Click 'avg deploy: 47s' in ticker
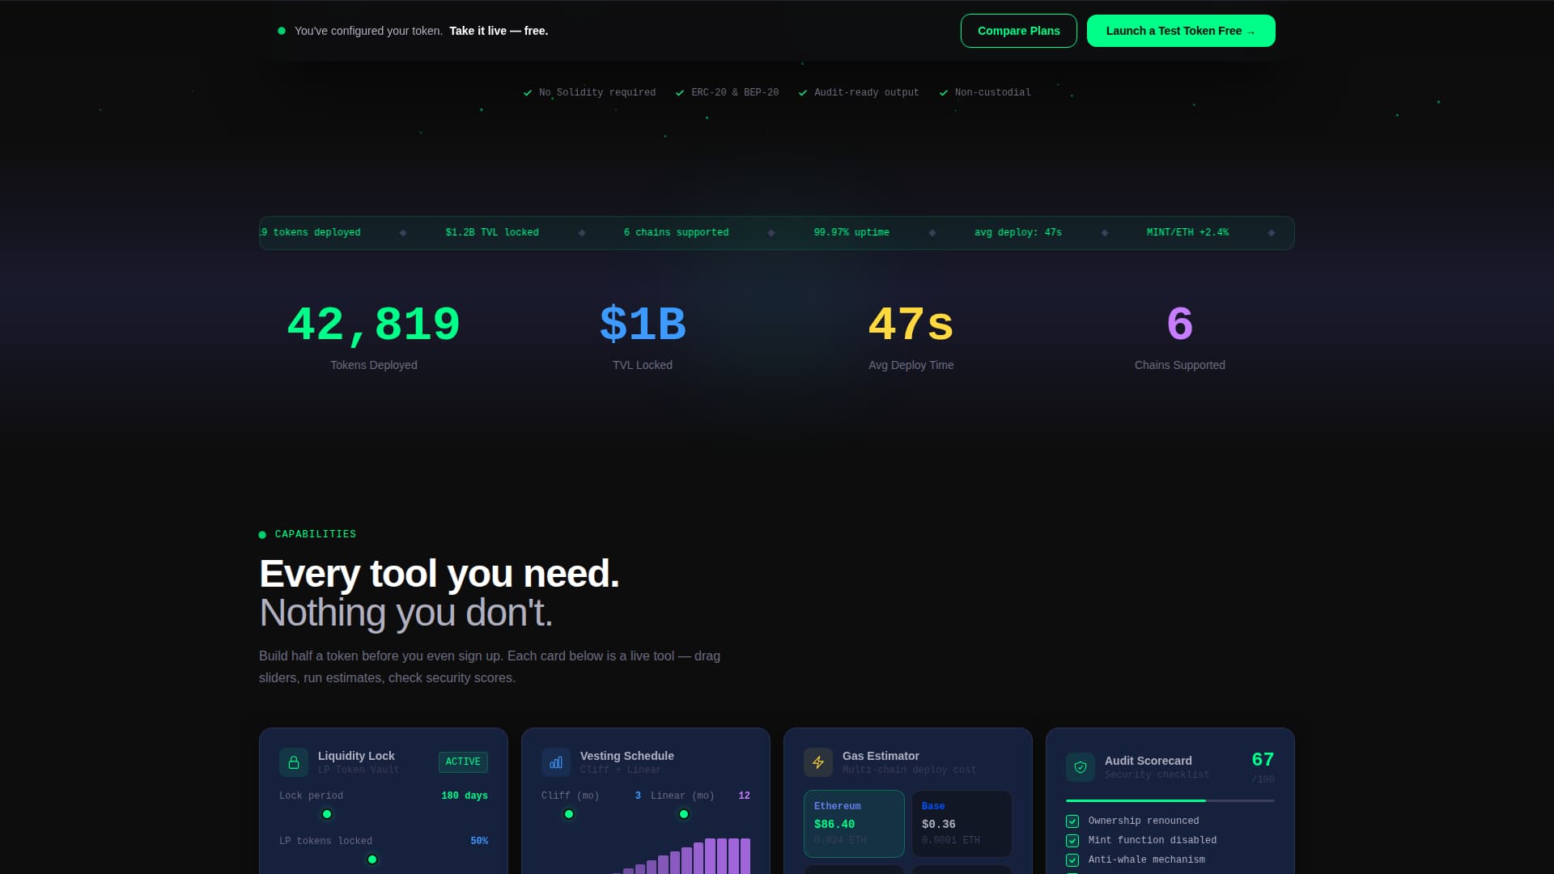Viewport: 1554px width, 874px height. [x=1018, y=232]
